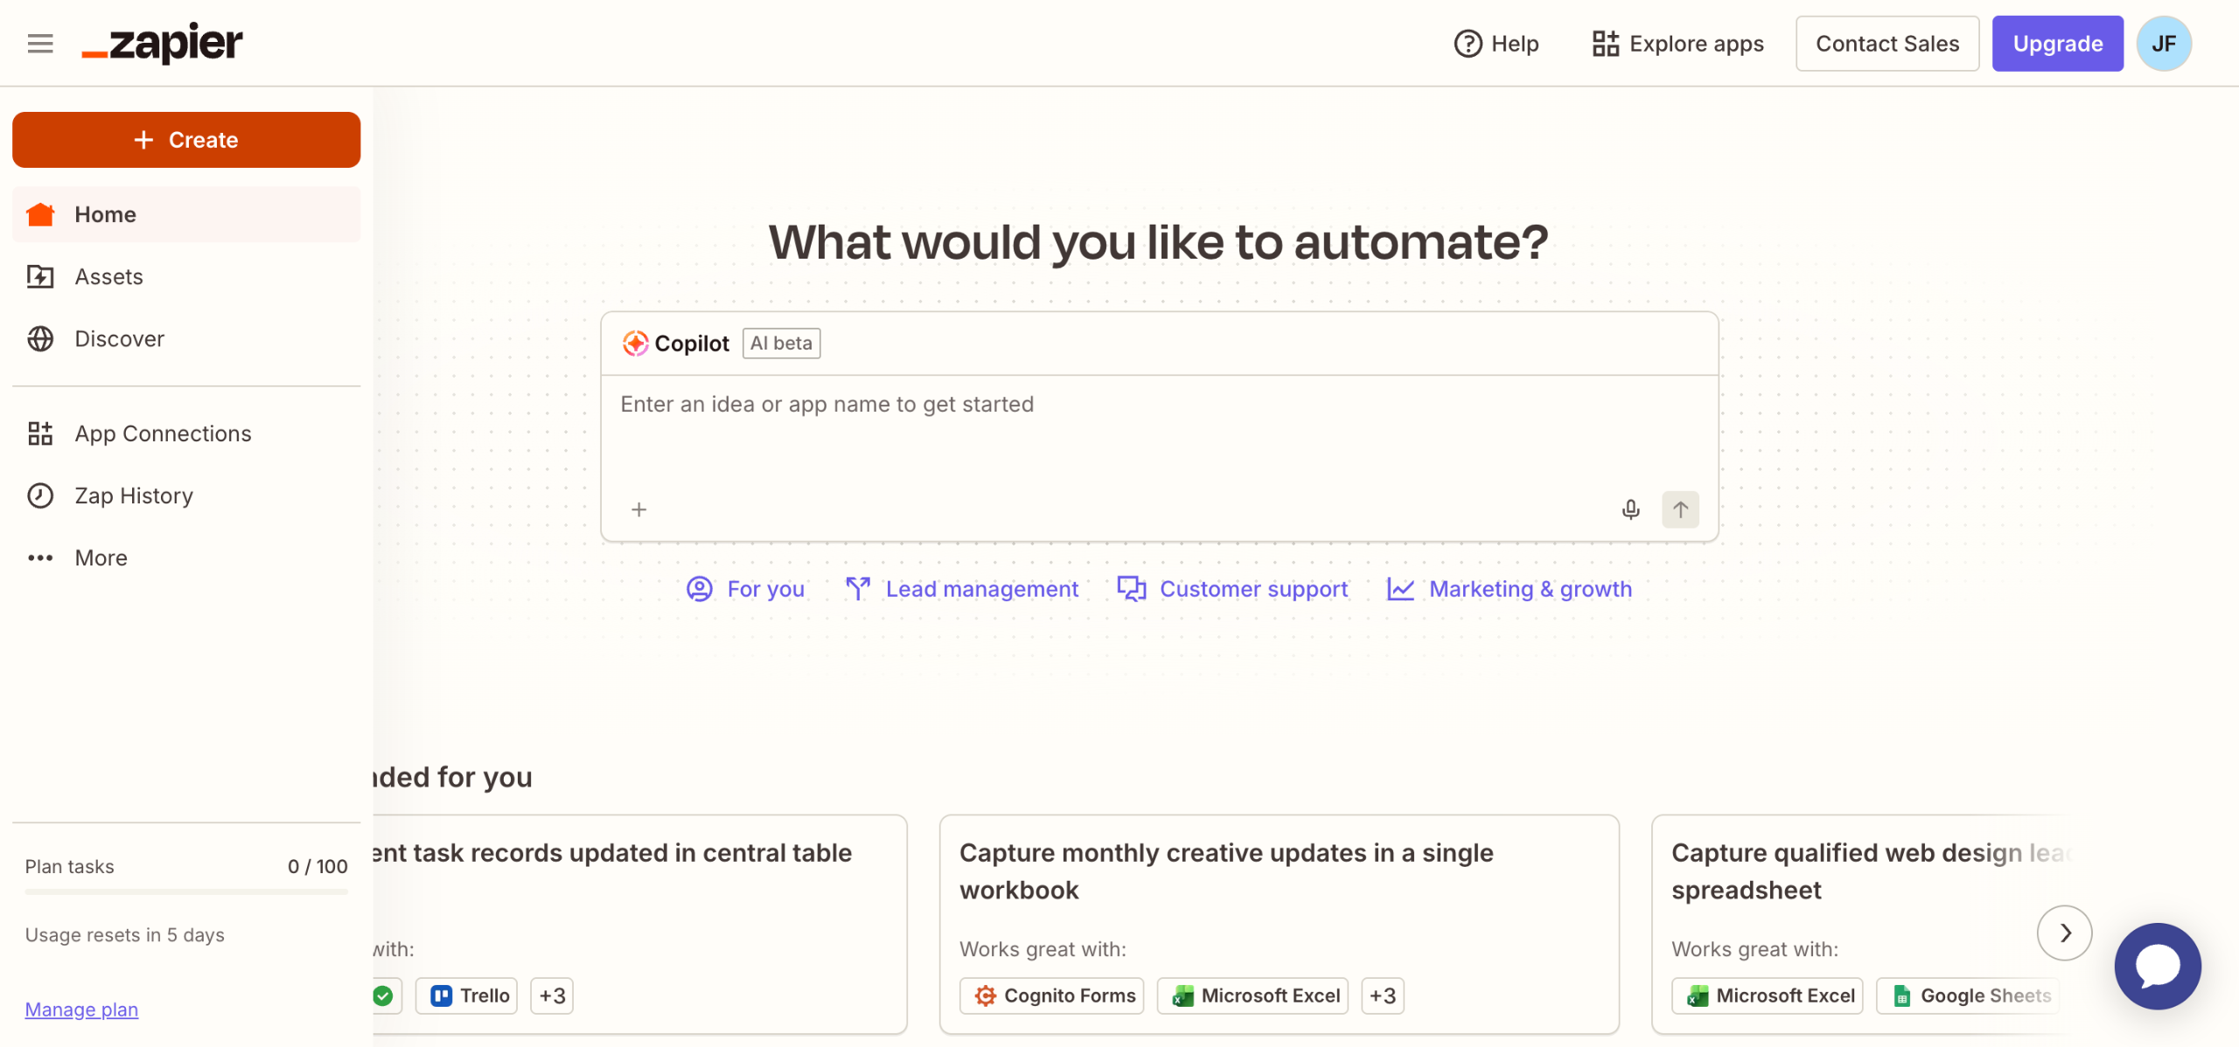2239x1047 pixels.
Task: Click the Zap History clock icon
Action: click(x=40, y=496)
